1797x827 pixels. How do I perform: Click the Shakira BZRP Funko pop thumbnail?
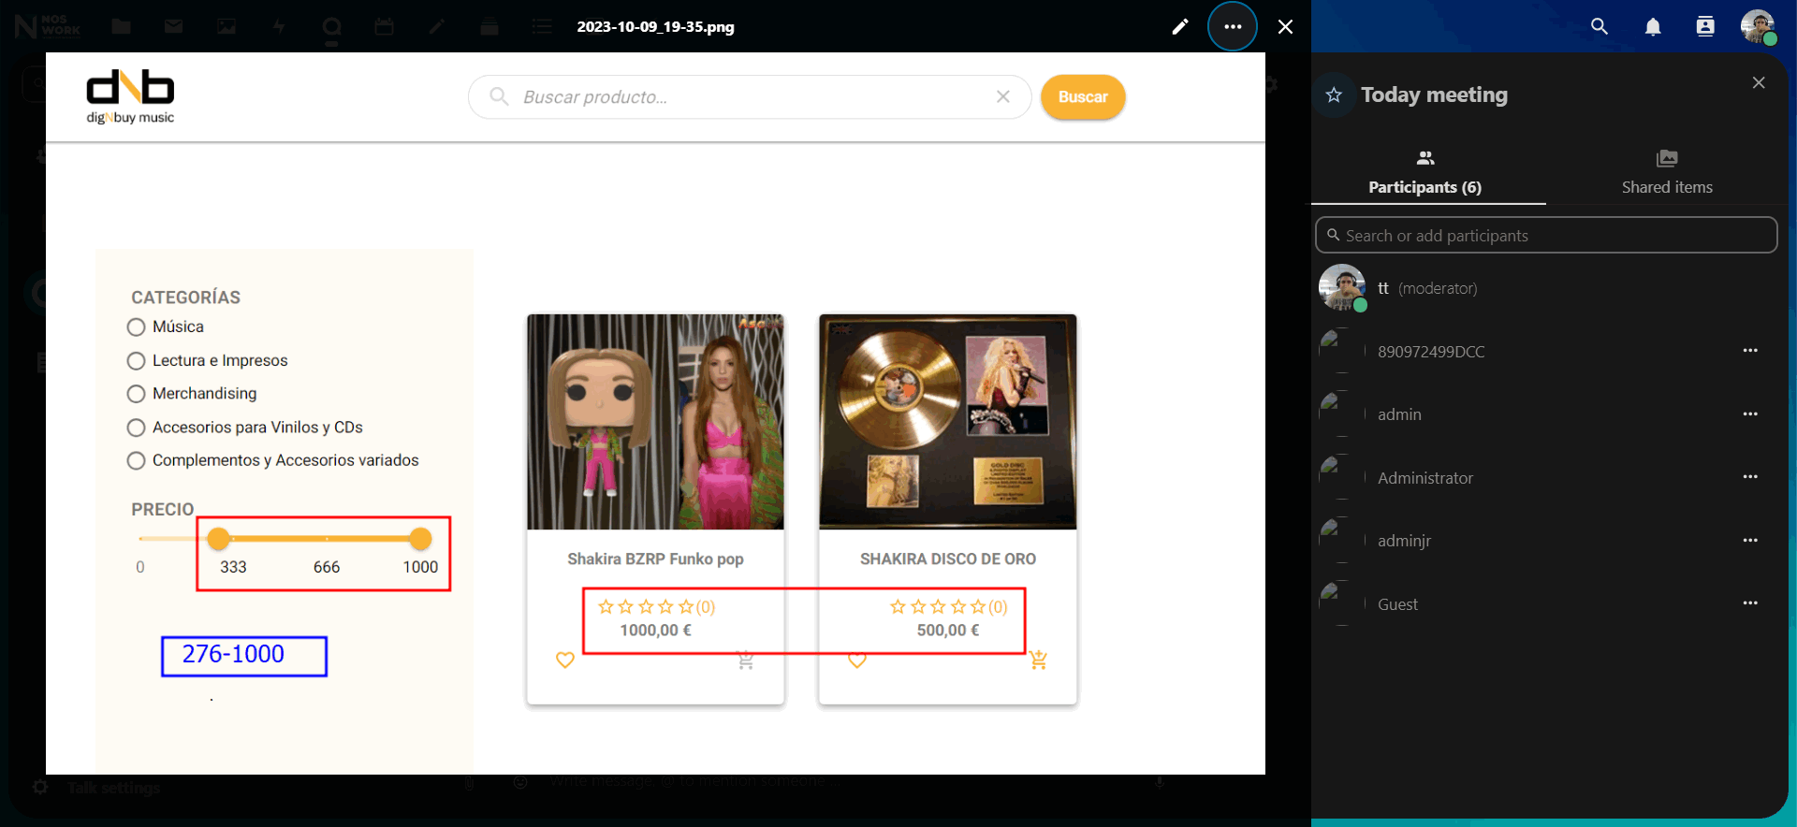pos(655,422)
